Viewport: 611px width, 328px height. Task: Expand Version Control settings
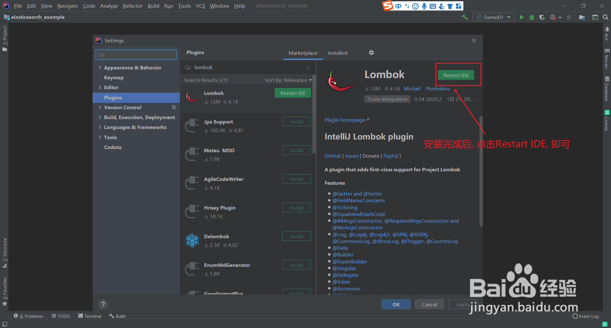point(100,107)
